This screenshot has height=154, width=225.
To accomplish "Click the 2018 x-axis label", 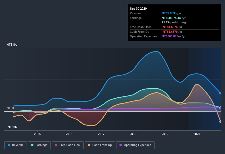I will (x=133, y=134).
